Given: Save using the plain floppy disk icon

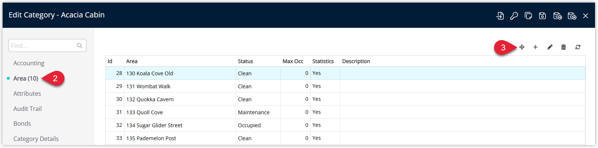Looking at the screenshot, I should click(543, 16).
